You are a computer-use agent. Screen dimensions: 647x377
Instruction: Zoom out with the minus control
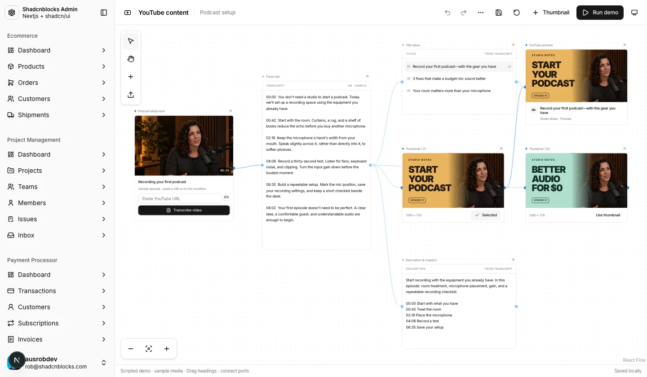131,349
